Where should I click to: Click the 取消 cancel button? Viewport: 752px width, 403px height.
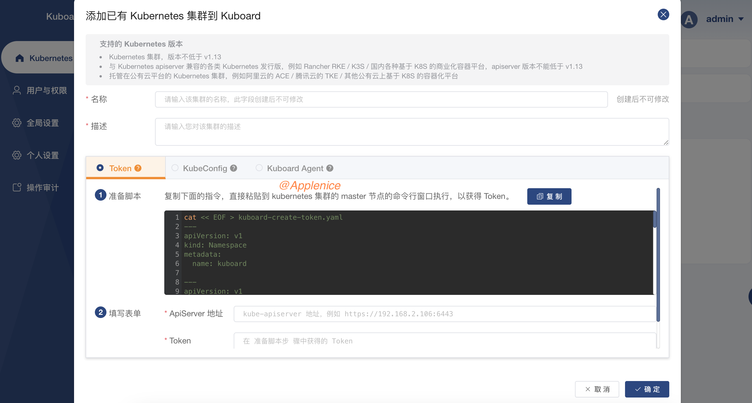click(597, 389)
